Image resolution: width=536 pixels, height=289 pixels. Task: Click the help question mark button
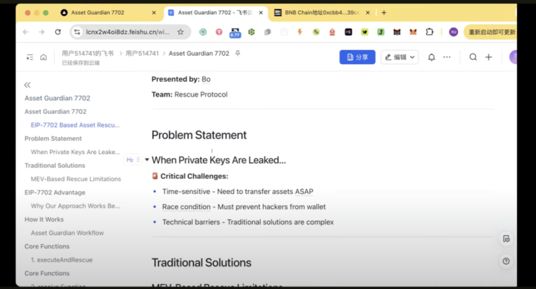coord(506,261)
